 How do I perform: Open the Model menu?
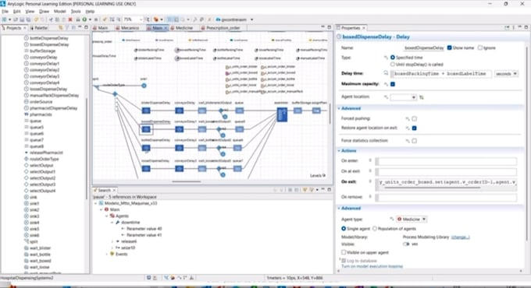point(59,11)
